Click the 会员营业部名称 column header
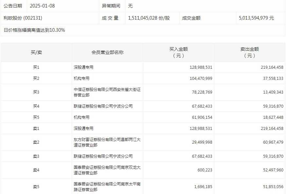286x194 pixels. click(107, 52)
